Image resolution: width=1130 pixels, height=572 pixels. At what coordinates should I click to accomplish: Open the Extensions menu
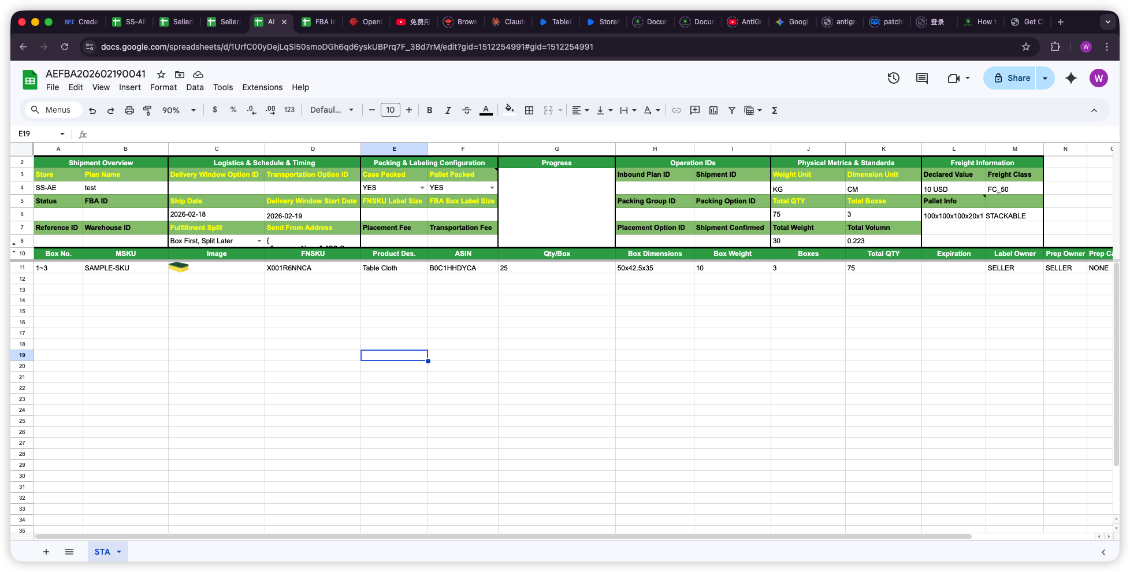click(x=262, y=87)
